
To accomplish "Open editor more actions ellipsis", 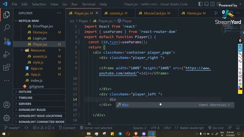I will tap(238, 13).
